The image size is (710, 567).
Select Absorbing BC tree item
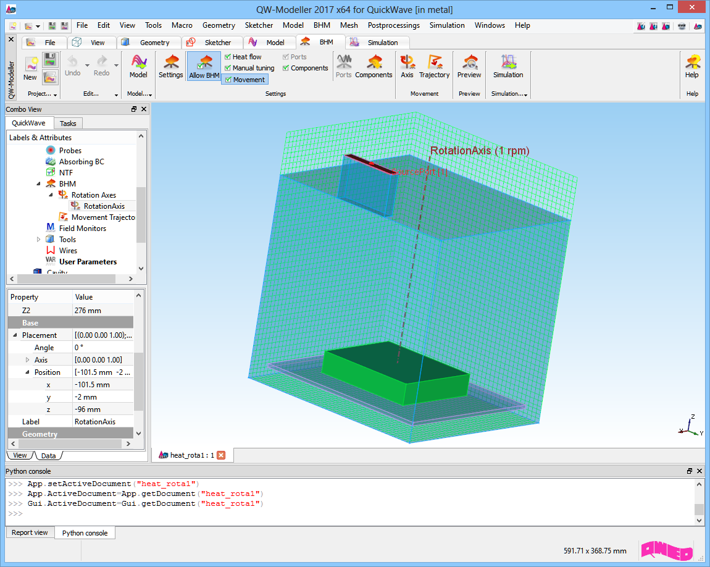point(81,162)
